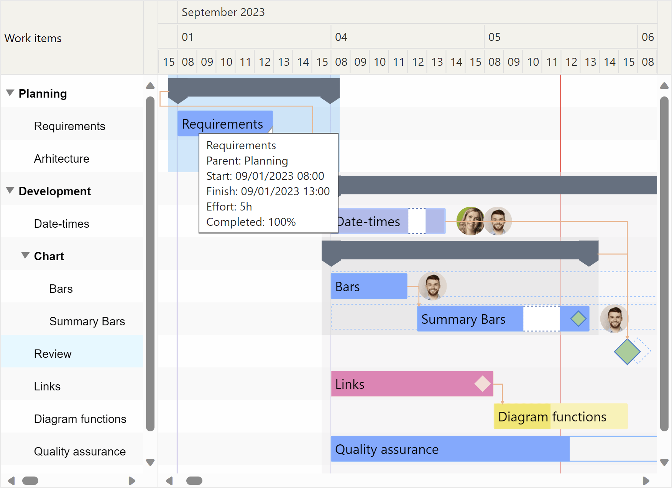
Task: Select the Review row in Work items
Action: [53, 354]
